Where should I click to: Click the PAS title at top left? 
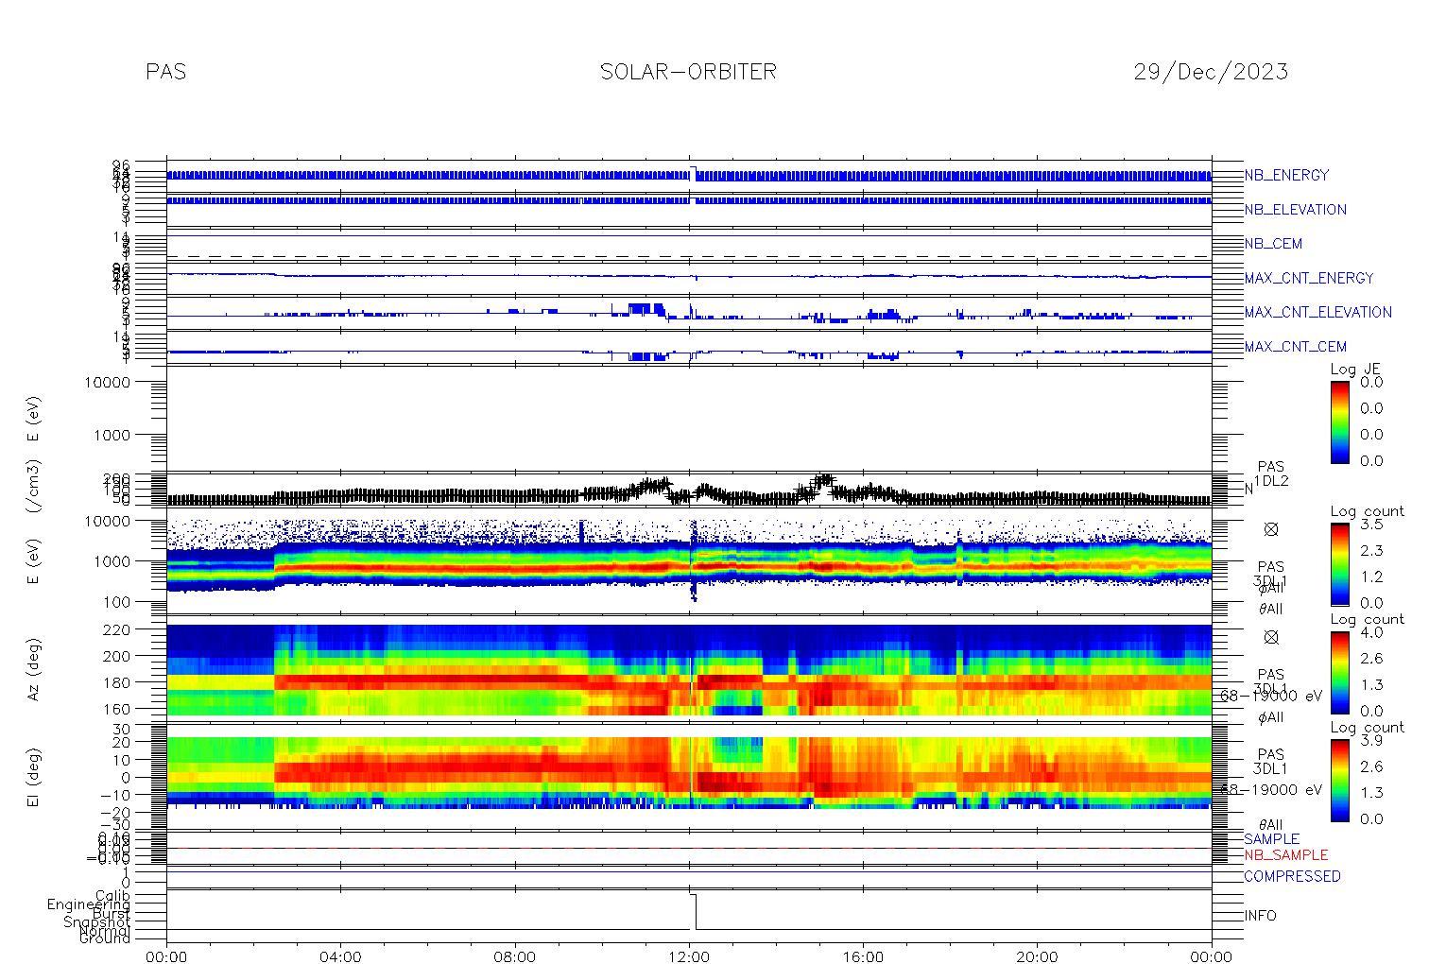click(166, 72)
